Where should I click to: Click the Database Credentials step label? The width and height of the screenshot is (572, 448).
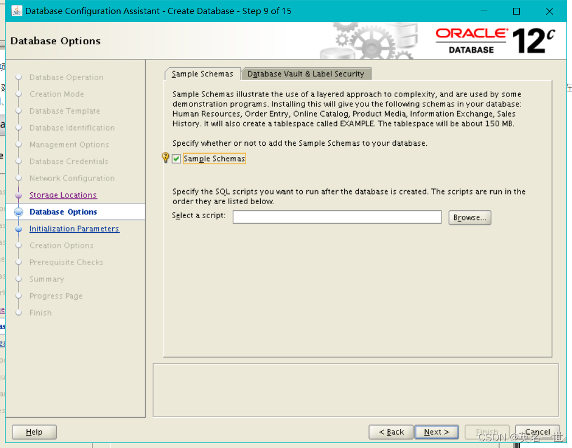tap(68, 161)
